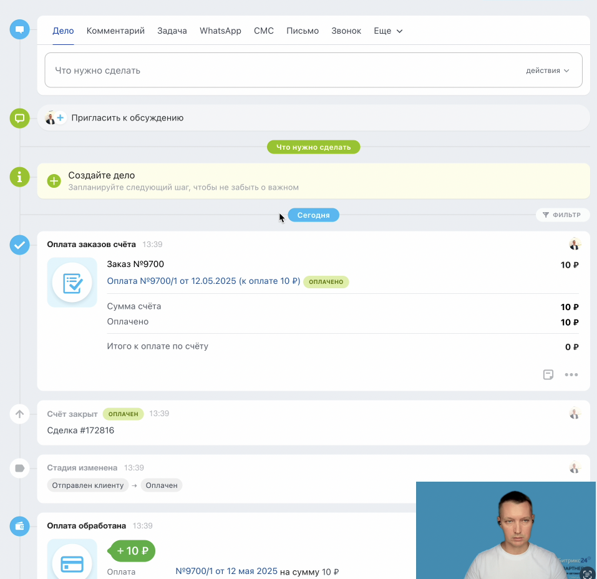Click Сделка #172816 text
The width and height of the screenshot is (597, 579).
80,431
